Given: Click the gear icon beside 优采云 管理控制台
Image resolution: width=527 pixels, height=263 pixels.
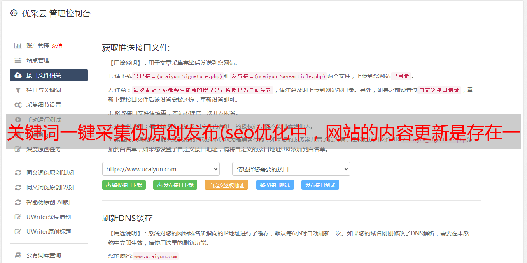Looking at the screenshot, I should coord(14,13).
